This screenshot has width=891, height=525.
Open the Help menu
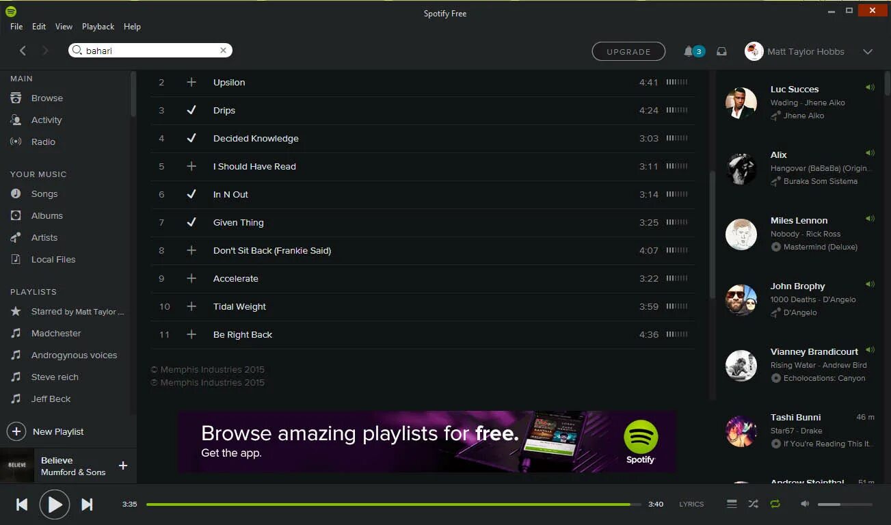pyautogui.click(x=132, y=27)
